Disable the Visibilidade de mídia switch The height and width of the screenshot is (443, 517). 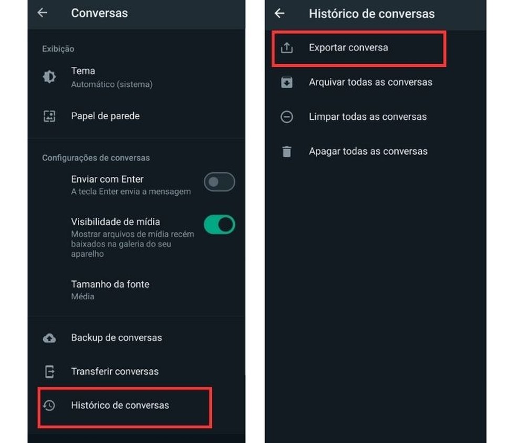tap(219, 225)
